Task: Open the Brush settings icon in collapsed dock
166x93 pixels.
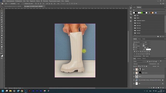Action: coord(131,11)
